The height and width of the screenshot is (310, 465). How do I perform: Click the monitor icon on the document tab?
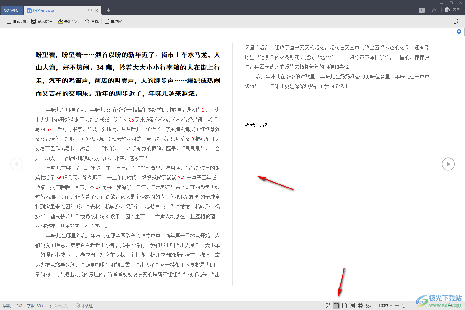[90, 11]
